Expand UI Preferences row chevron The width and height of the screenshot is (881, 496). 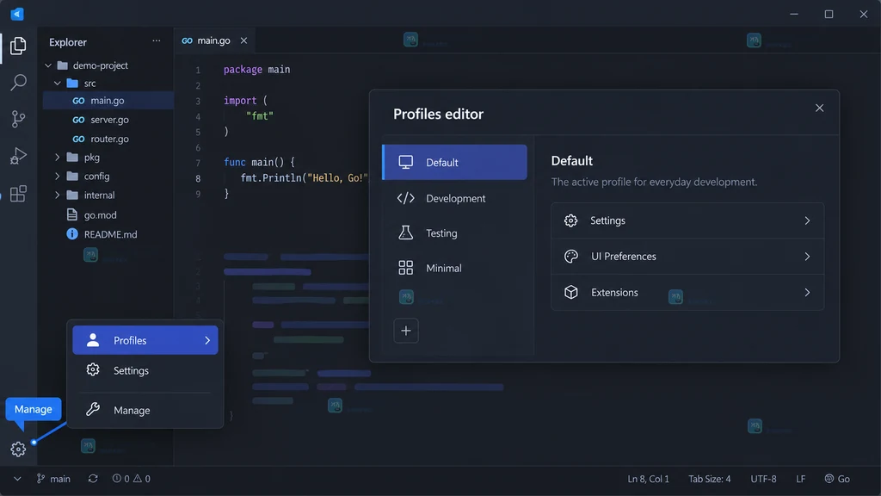807,257
